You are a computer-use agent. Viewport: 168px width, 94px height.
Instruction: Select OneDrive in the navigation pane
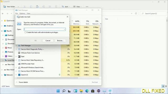(9, 26)
